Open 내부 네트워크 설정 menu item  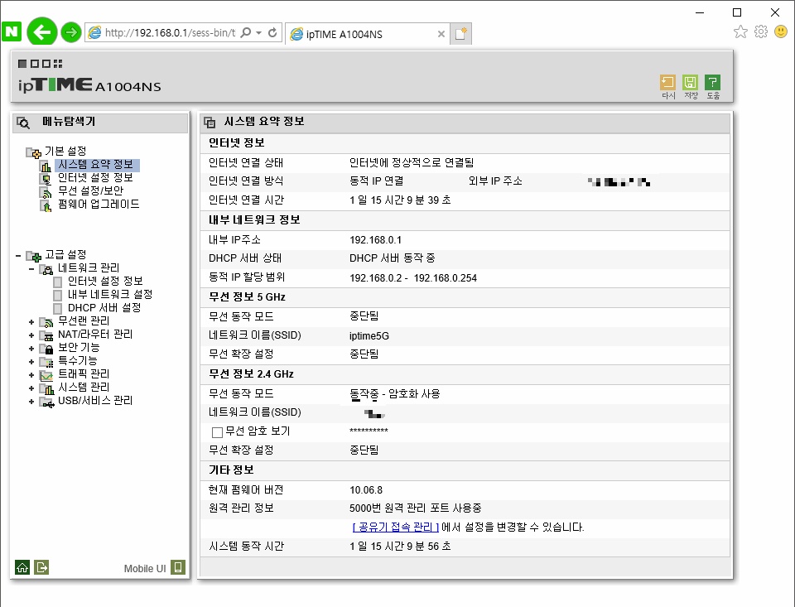coord(110,294)
